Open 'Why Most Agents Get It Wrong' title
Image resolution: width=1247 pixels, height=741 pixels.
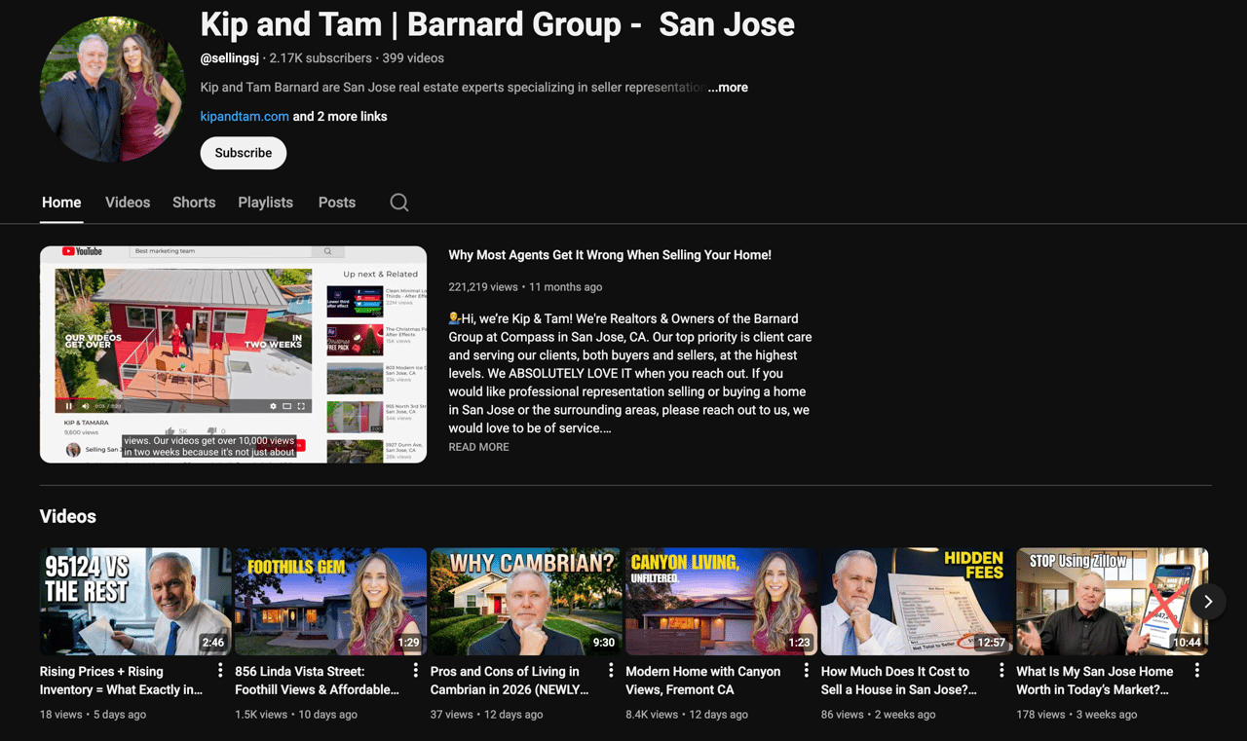click(610, 255)
